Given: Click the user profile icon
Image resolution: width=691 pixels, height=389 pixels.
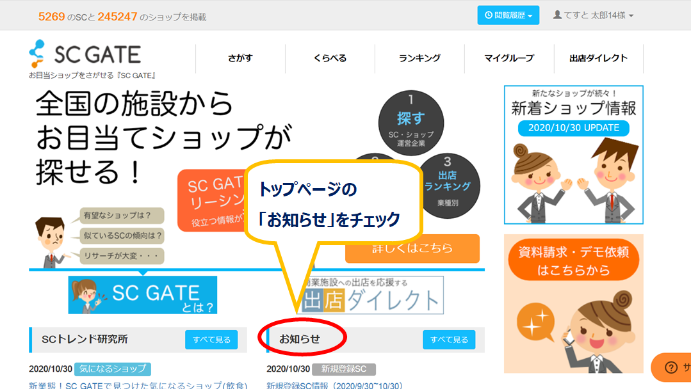Looking at the screenshot, I should click(x=557, y=15).
